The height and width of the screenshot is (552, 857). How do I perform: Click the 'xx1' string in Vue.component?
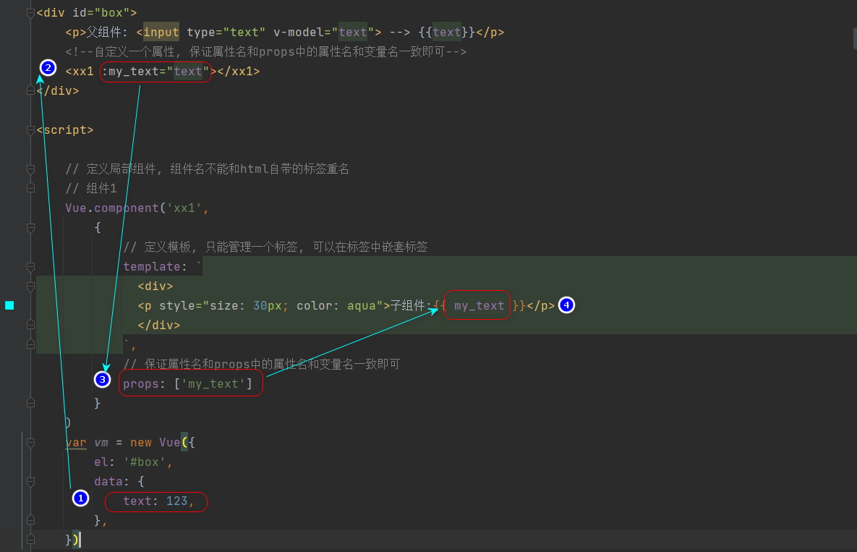(184, 208)
